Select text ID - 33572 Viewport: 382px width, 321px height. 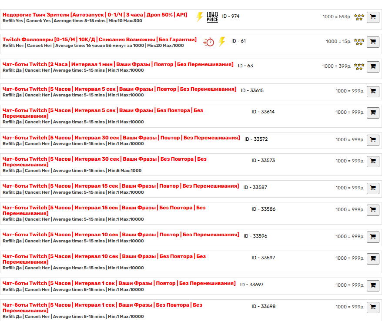[256, 139]
